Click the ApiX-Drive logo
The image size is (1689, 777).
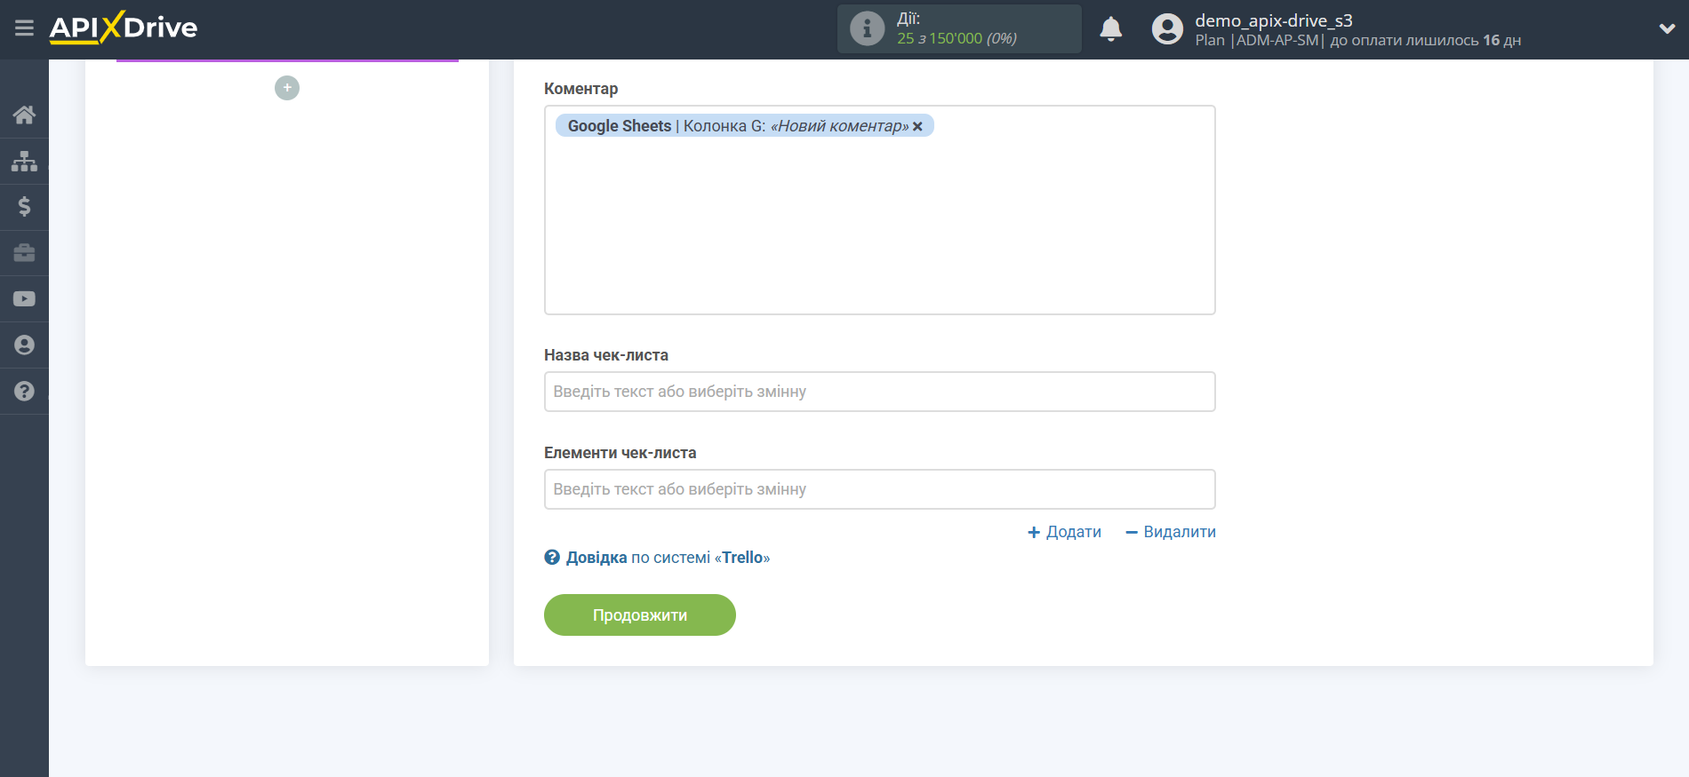click(124, 28)
